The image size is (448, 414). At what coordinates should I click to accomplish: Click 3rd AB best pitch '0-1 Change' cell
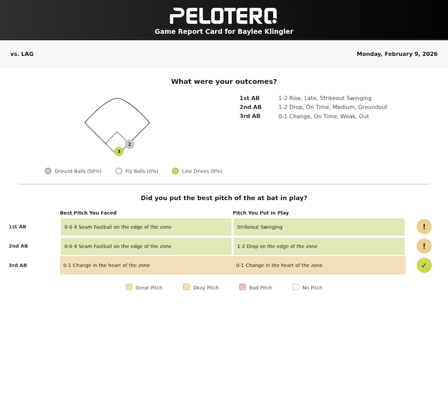click(x=146, y=265)
